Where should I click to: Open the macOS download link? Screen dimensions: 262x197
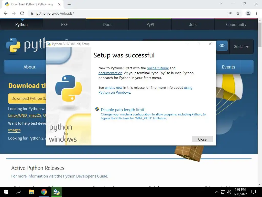tap(35, 115)
